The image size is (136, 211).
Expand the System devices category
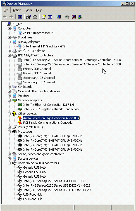coord(9,159)
